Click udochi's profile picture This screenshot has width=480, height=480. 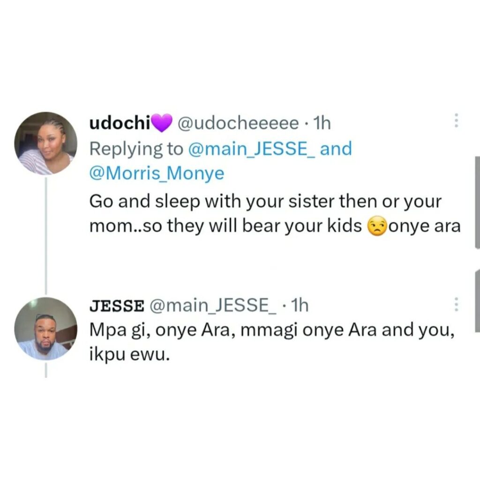click(45, 143)
